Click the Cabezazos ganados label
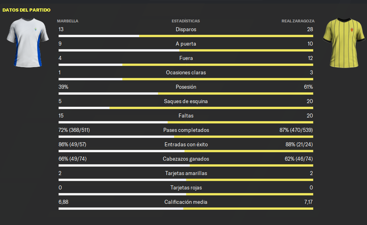 (186, 159)
